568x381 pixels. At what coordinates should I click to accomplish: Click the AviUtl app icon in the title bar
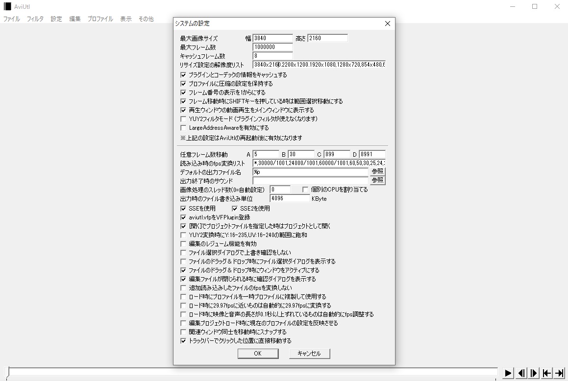point(7,6)
